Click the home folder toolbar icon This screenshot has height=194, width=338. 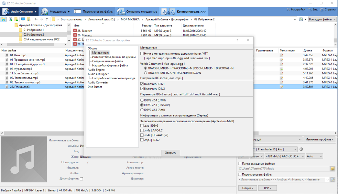3,19
